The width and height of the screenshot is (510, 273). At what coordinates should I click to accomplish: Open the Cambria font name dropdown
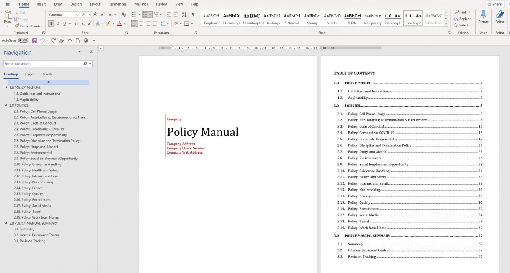point(77,15)
